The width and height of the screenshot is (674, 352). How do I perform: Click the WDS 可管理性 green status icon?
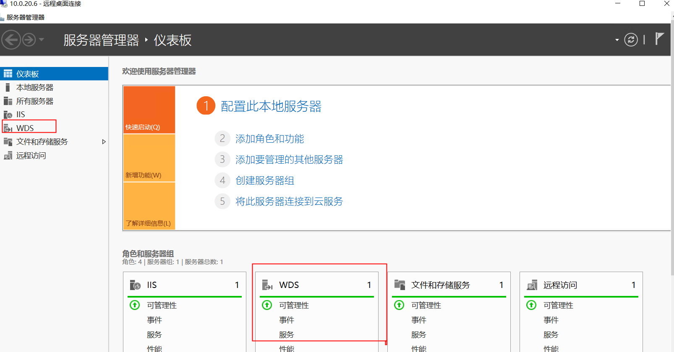click(x=267, y=305)
